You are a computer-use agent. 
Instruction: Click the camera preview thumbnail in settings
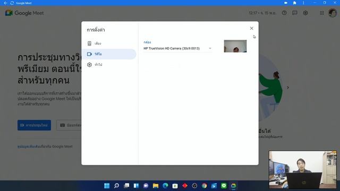[x=235, y=46]
